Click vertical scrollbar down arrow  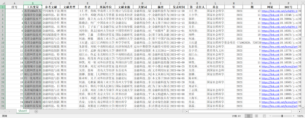click(303, 108)
